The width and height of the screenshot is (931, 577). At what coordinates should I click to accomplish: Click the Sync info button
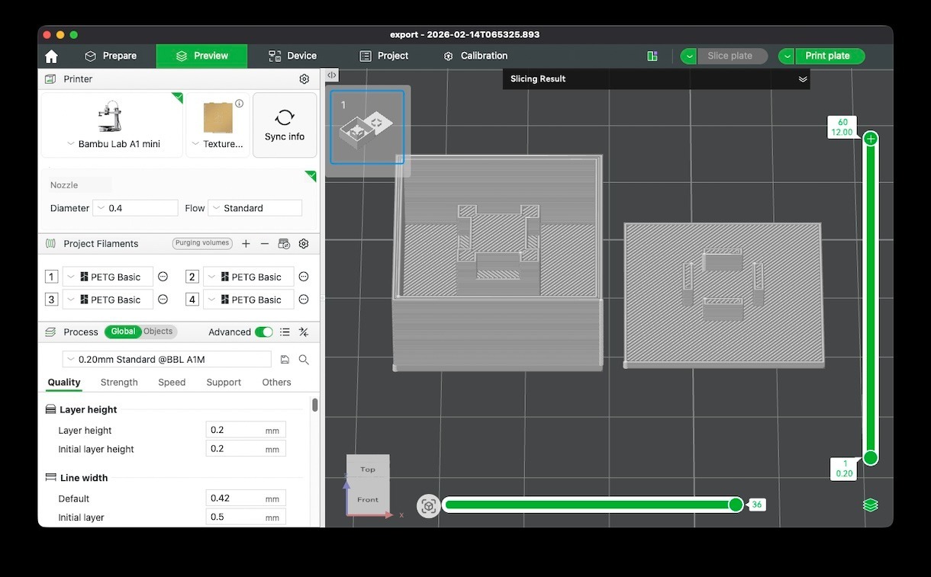point(285,126)
